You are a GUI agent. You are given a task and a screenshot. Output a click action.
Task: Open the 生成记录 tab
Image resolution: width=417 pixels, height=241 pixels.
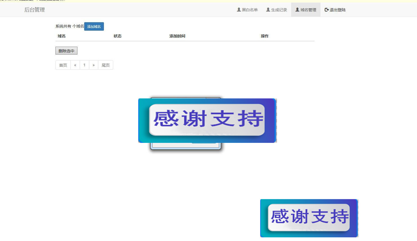(x=279, y=9)
